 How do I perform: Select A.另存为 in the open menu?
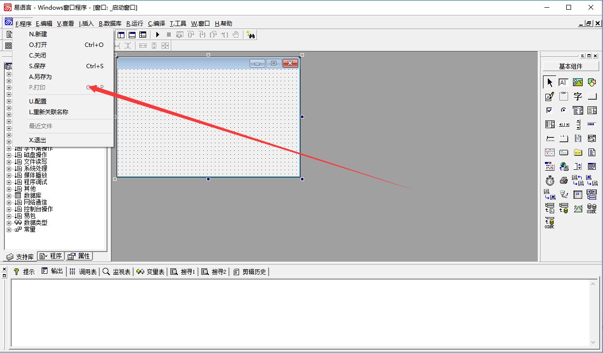click(63, 77)
